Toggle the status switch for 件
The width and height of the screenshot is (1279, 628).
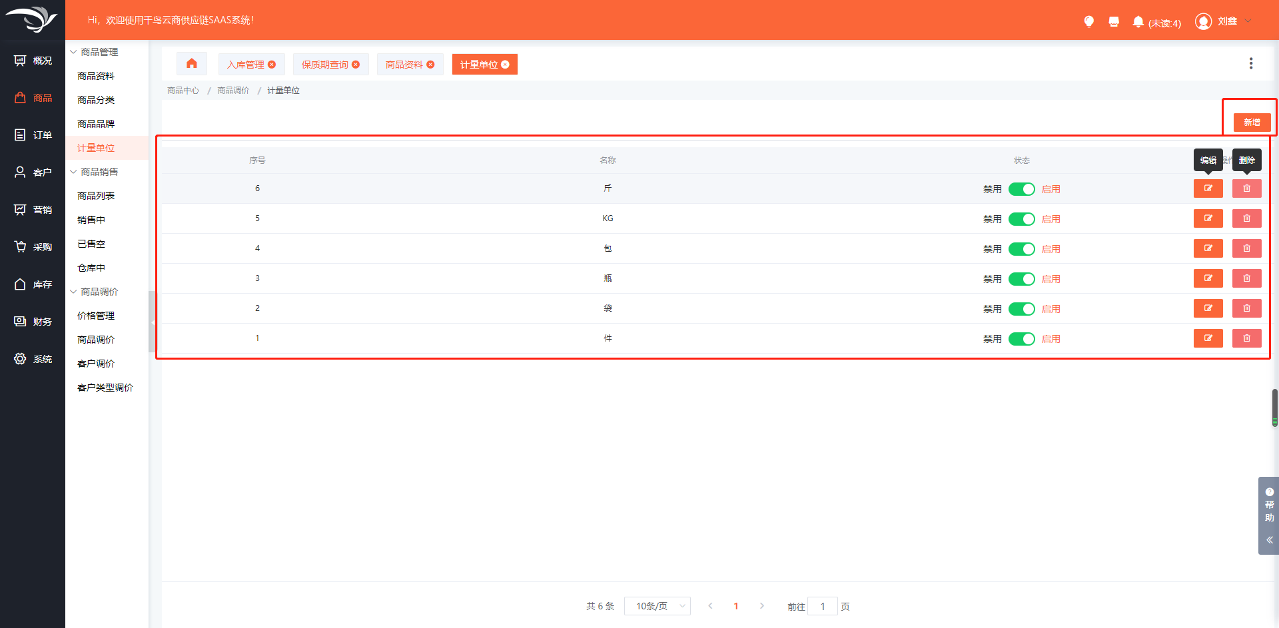coord(1021,339)
